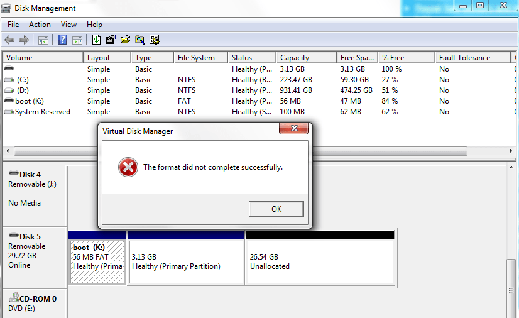Image resolution: width=519 pixels, height=318 pixels.
Task: Select the boot (K:) volume icon
Action: [x=9, y=101]
